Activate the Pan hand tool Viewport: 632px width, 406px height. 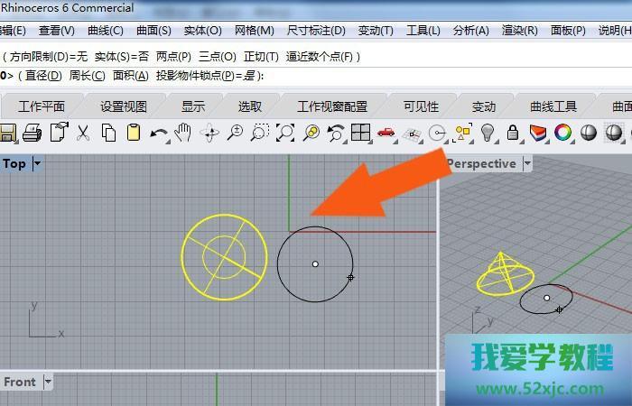[183, 134]
